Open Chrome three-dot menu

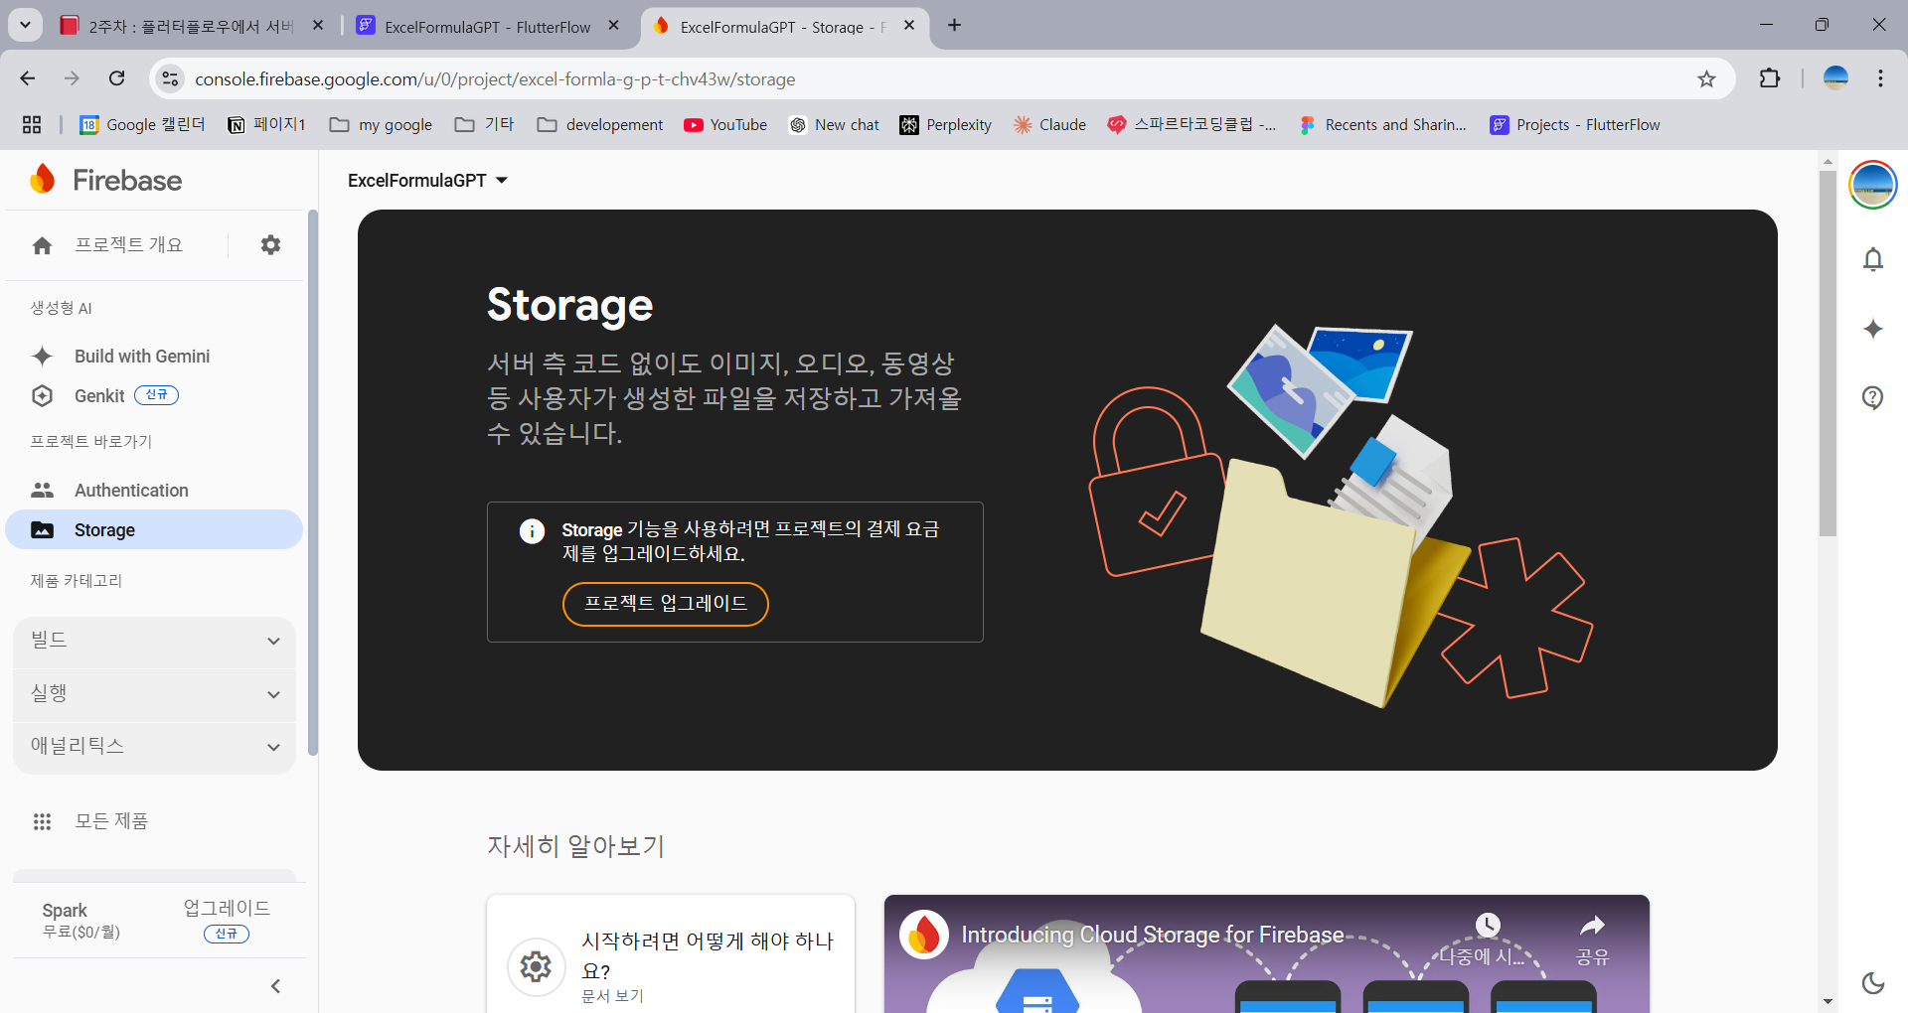point(1880,78)
